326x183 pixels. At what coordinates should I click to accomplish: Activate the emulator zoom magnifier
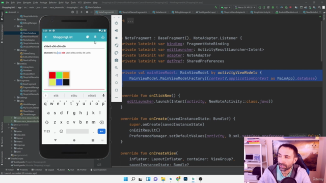(117, 68)
